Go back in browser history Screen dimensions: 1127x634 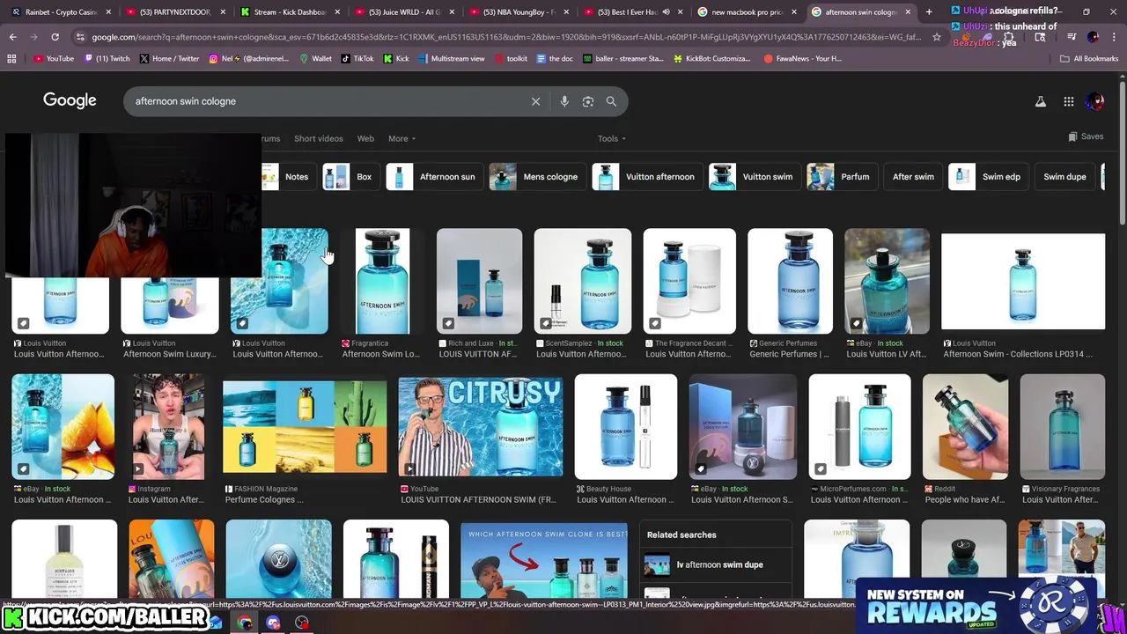click(12, 37)
